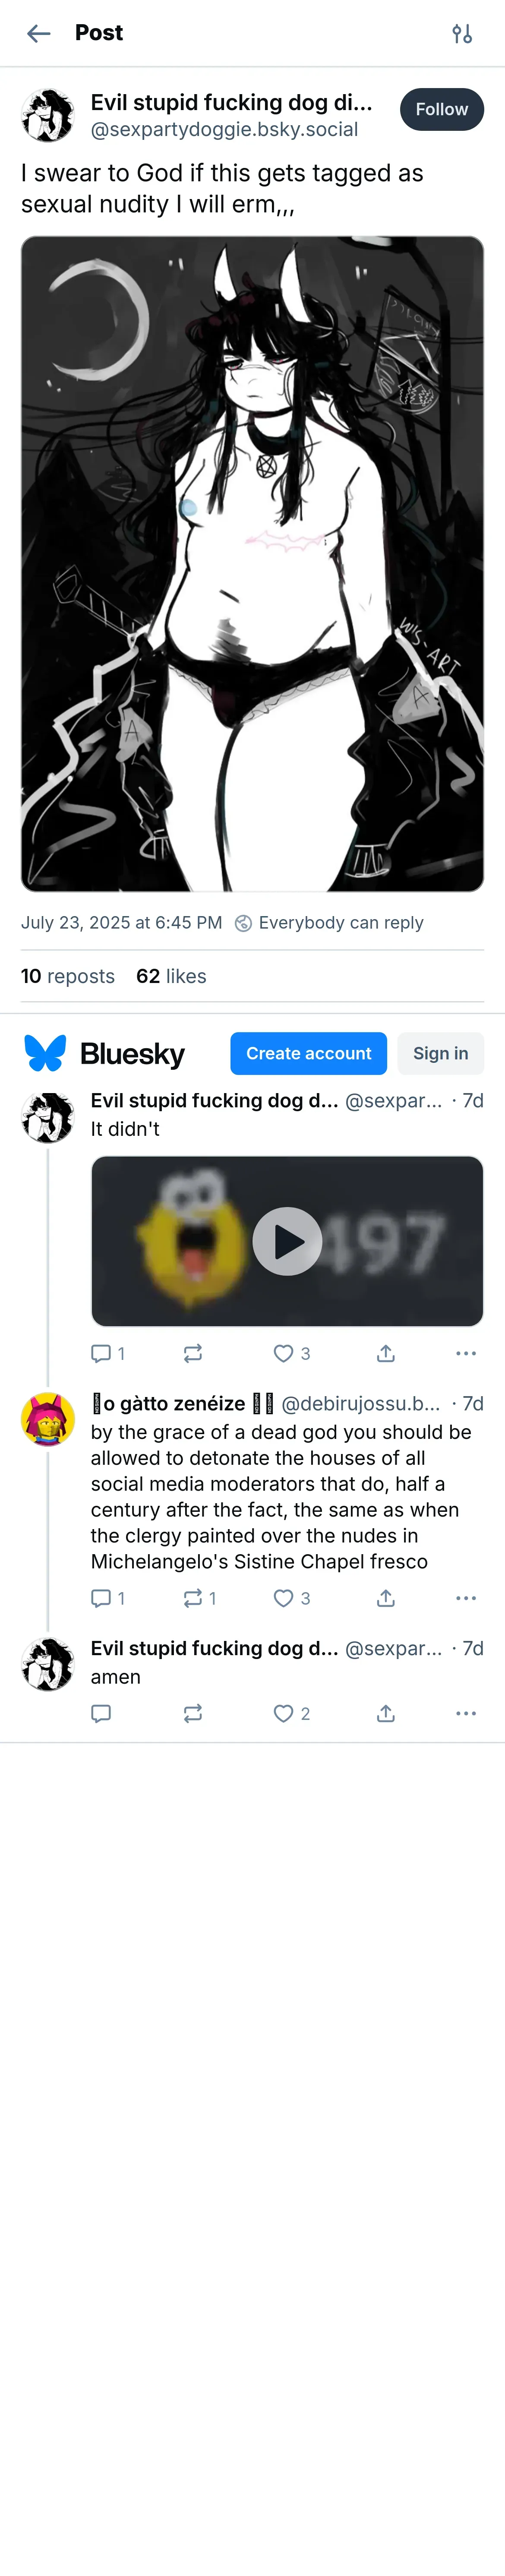View the 10 reposts list
The height and width of the screenshot is (2576, 505).
tap(68, 976)
